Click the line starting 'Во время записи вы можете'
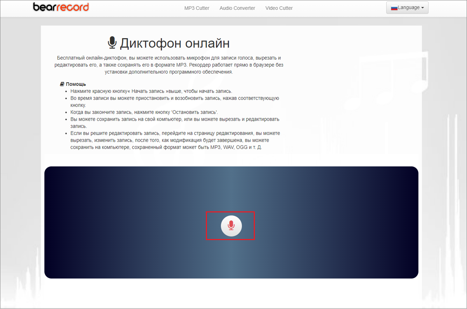The width and height of the screenshot is (467, 309). coord(175,101)
